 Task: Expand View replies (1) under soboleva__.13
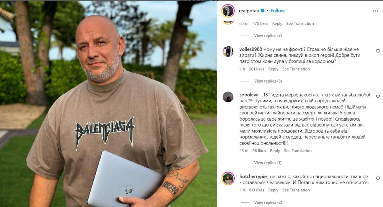click(x=268, y=163)
